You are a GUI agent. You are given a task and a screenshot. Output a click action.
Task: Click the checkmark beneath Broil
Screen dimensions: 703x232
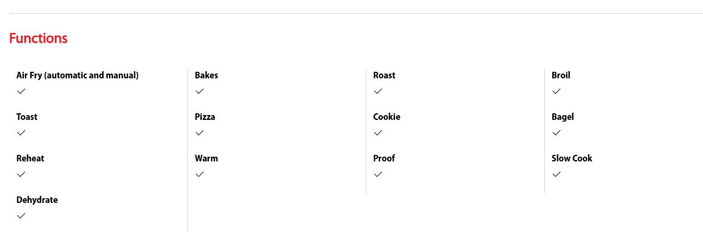point(556,91)
